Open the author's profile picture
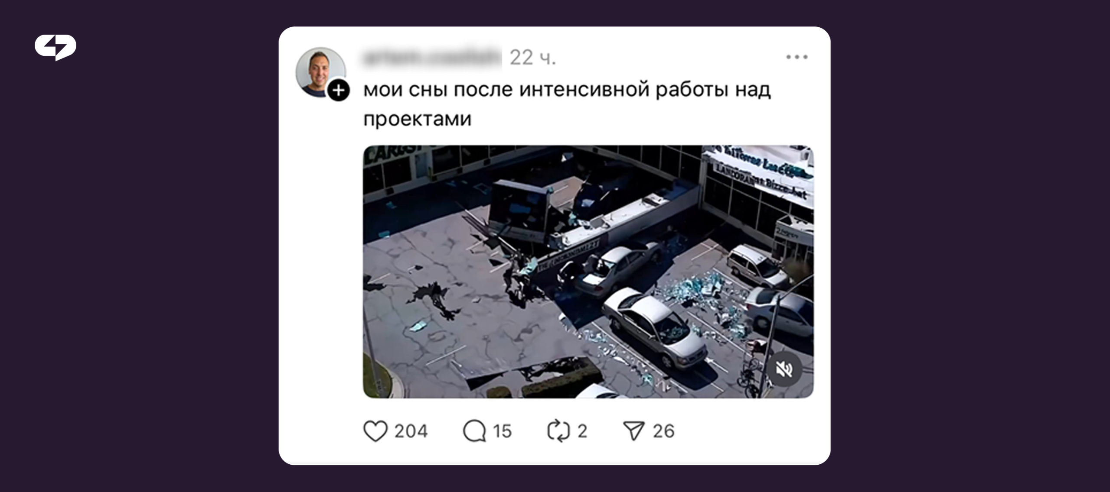The image size is (1110, 492). point(320,71)
